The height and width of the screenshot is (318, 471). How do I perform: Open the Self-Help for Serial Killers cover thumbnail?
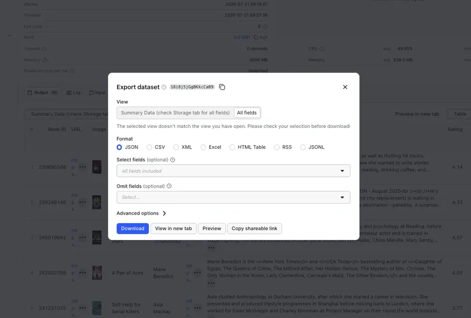tap(97, 308)
